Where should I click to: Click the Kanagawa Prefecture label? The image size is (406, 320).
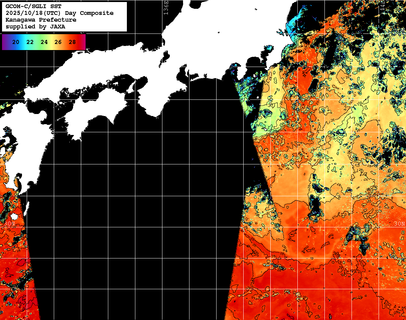click(x=41, y=20)
